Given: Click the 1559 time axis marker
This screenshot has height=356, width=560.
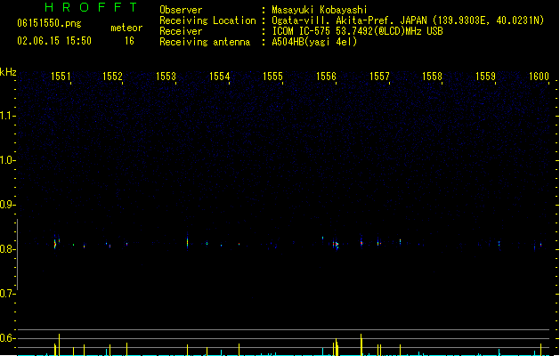Looking at the screenshot, I should tap(486, 77).
